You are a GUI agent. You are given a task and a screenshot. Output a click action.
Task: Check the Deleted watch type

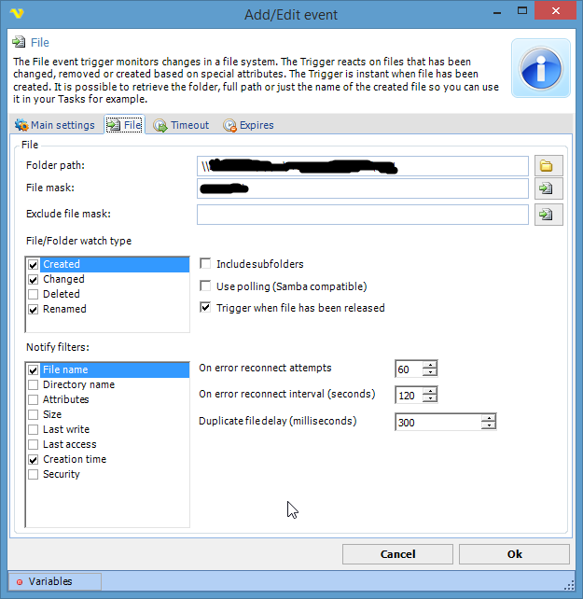click(x=34, y=294)
